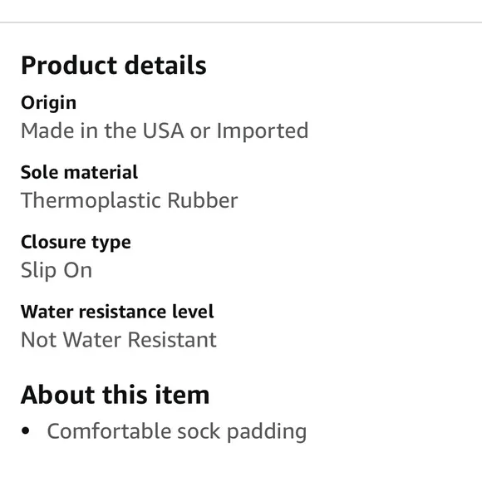Screen dimensions: 482x482
Task: Click the word padding in the bullet item
Action: tap(267, 432)
